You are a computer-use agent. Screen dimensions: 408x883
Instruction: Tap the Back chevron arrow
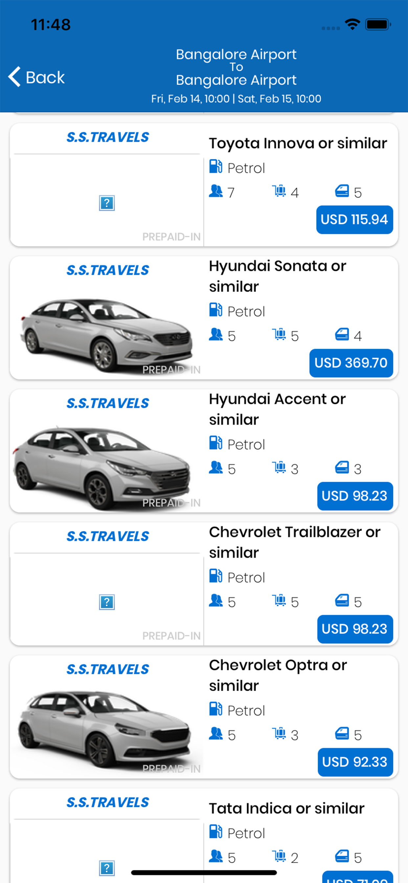[x=14, y=77]
